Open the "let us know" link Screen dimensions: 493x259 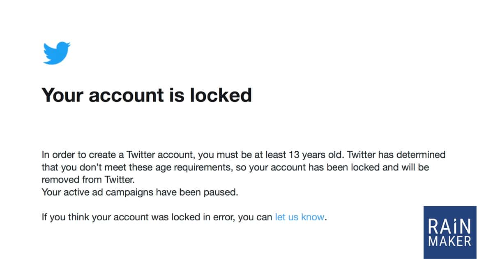tap(299, 217)
